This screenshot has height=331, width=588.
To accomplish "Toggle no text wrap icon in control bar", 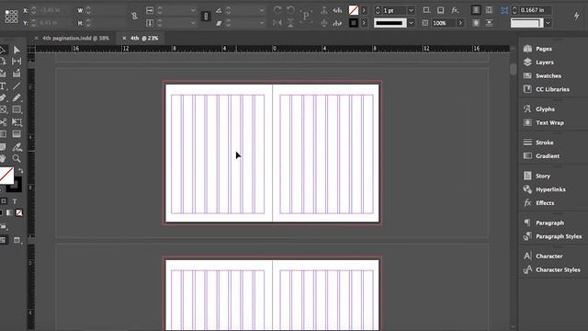I will pyautogui.click(x=476, y=10).
